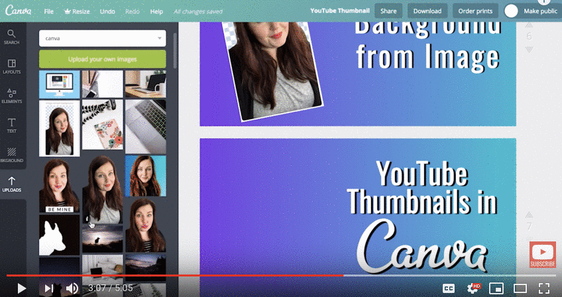This screenshot has height=297, width=562.
Task: Click the Download button
Action: point(427,11)
